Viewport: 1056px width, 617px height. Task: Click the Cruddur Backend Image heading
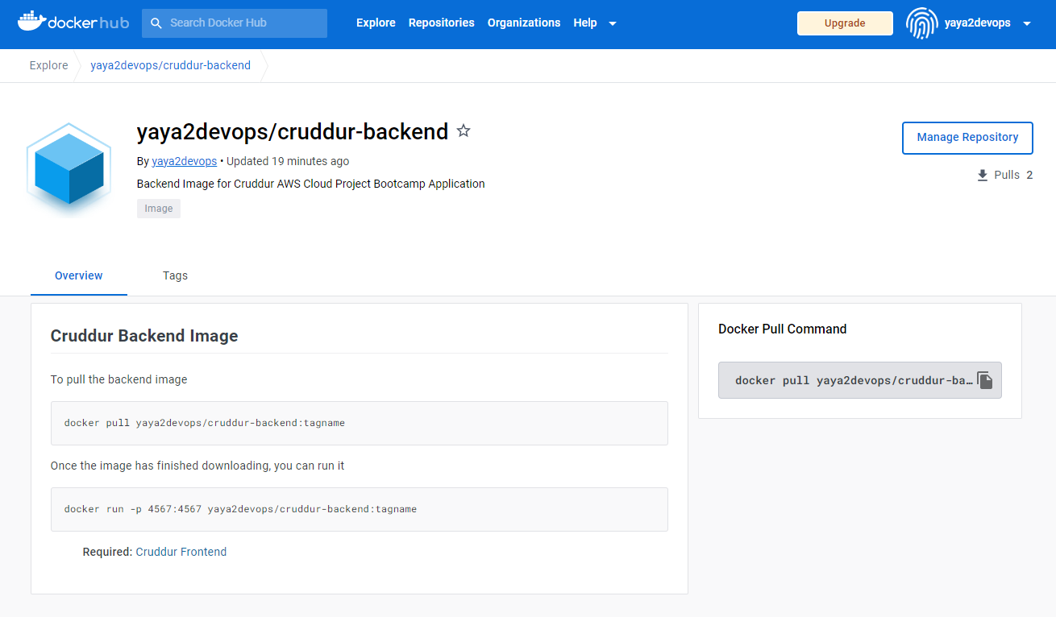coord(144,336)
